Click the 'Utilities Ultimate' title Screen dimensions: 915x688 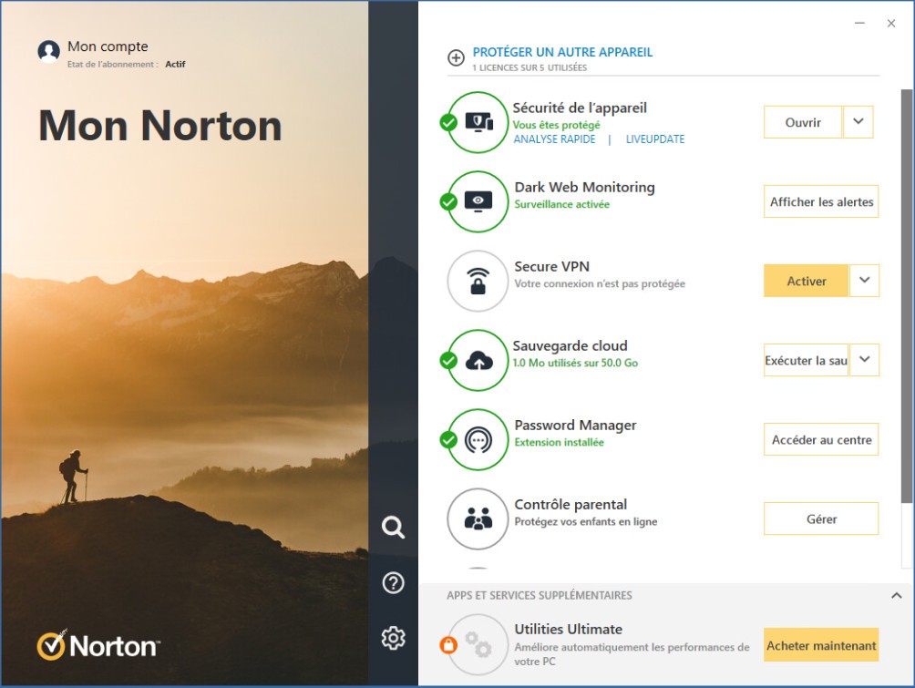[569, 630]
